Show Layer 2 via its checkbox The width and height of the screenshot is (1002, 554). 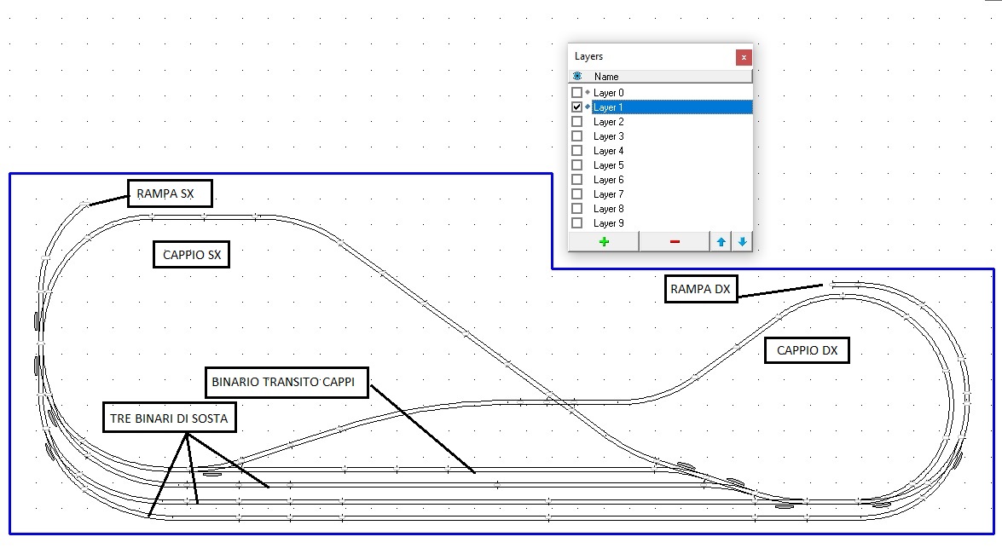pos(577,122)
